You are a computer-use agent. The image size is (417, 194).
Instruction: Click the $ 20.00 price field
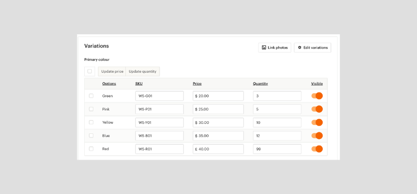point(218,96)
